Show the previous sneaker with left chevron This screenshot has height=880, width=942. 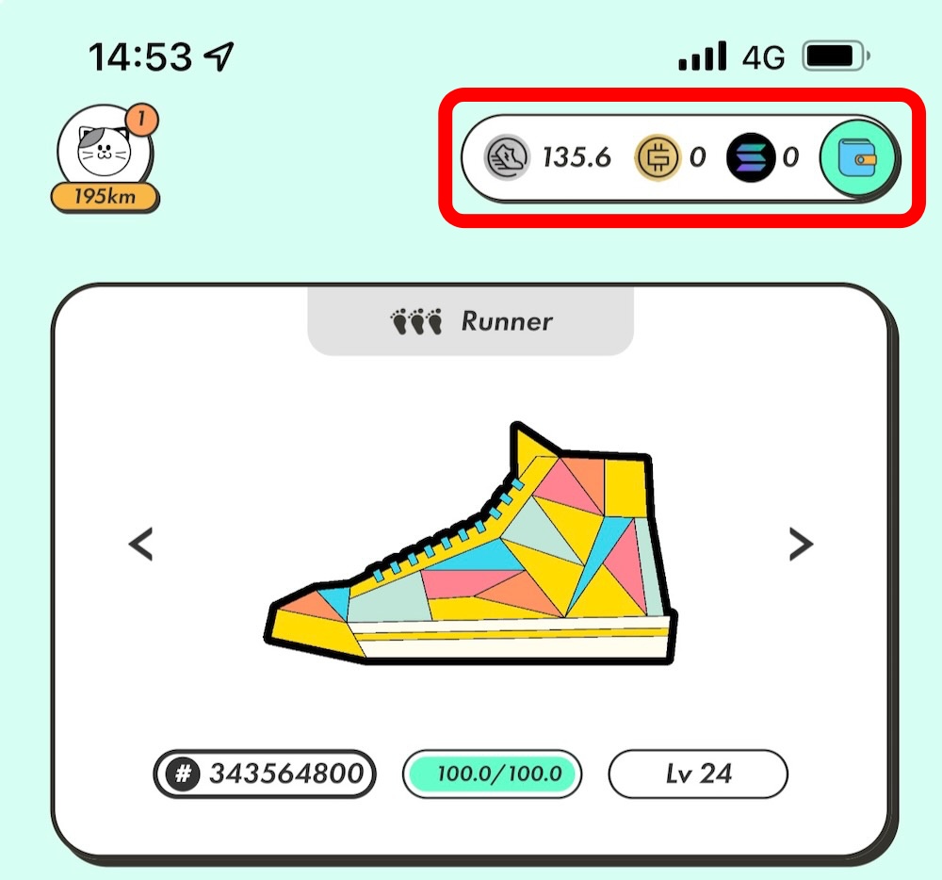tap(141, 545)
